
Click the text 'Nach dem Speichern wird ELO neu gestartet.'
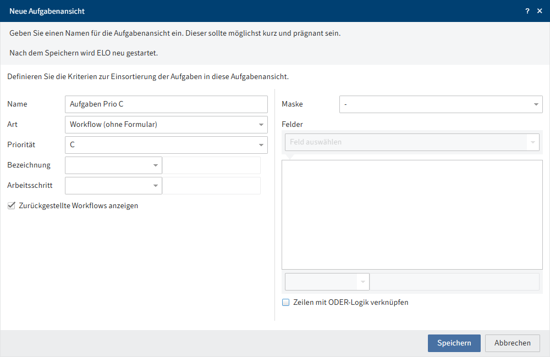84,53
